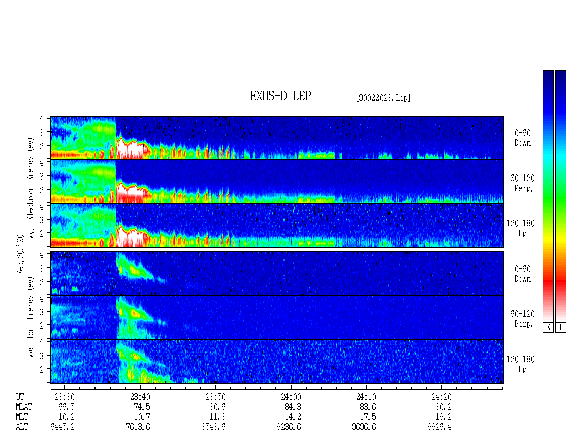Click the electron 0-60 Down spectrogram panel

(x=277, y=138)
